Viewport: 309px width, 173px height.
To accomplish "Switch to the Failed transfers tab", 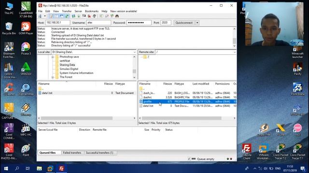I will [x=72, y=153].
